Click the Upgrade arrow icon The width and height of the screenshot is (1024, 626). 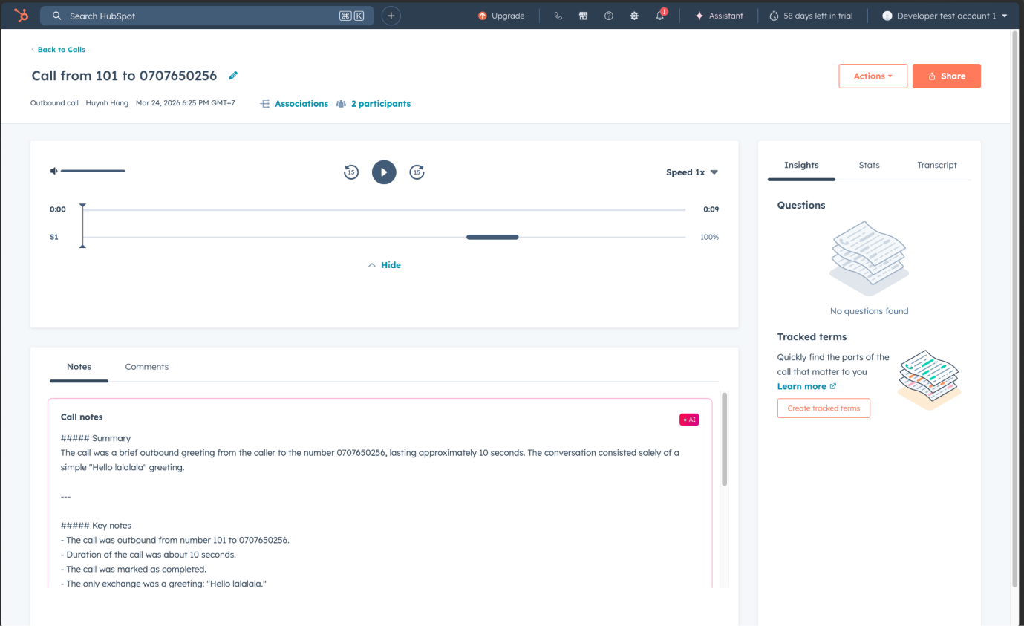(x=483, y=16)
